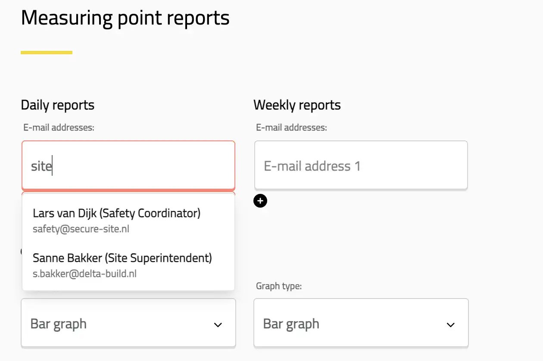Click the Weekly reports section title
The height and width of the screenshot is (361, 543).
297,105
